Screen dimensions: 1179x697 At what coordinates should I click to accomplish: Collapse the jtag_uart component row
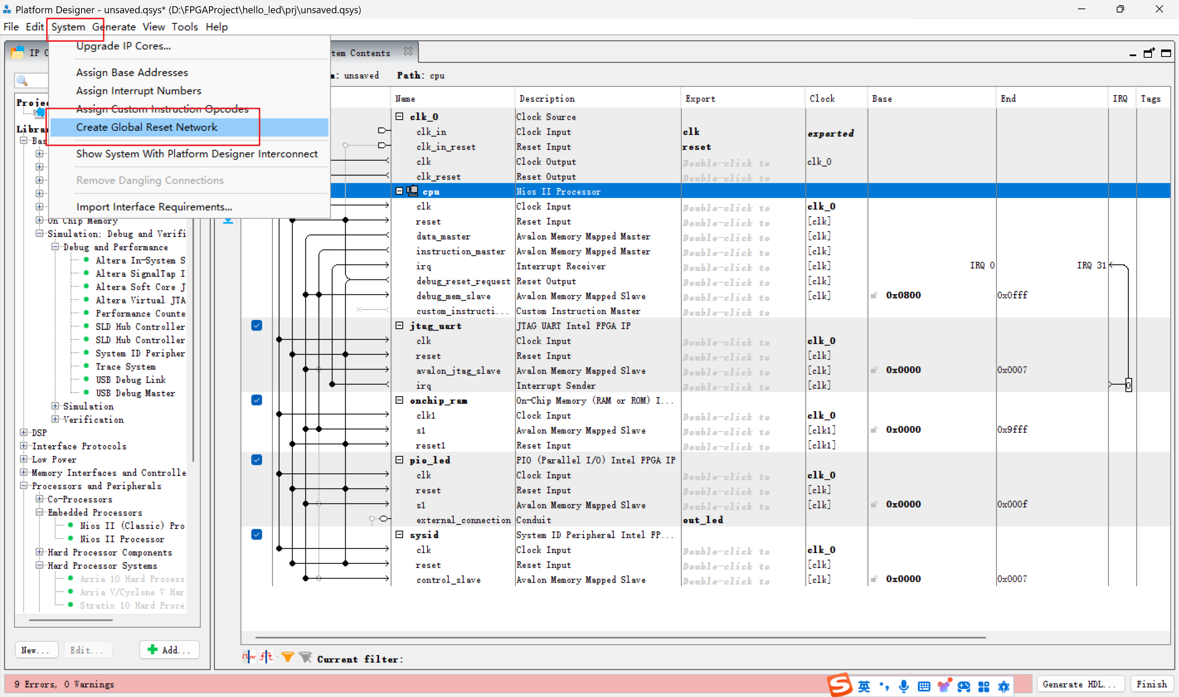[400, 325]
